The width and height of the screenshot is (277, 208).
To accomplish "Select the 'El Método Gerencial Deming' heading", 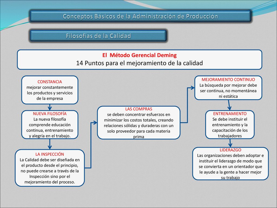I will pyautogui.click(x=139, y=55).
